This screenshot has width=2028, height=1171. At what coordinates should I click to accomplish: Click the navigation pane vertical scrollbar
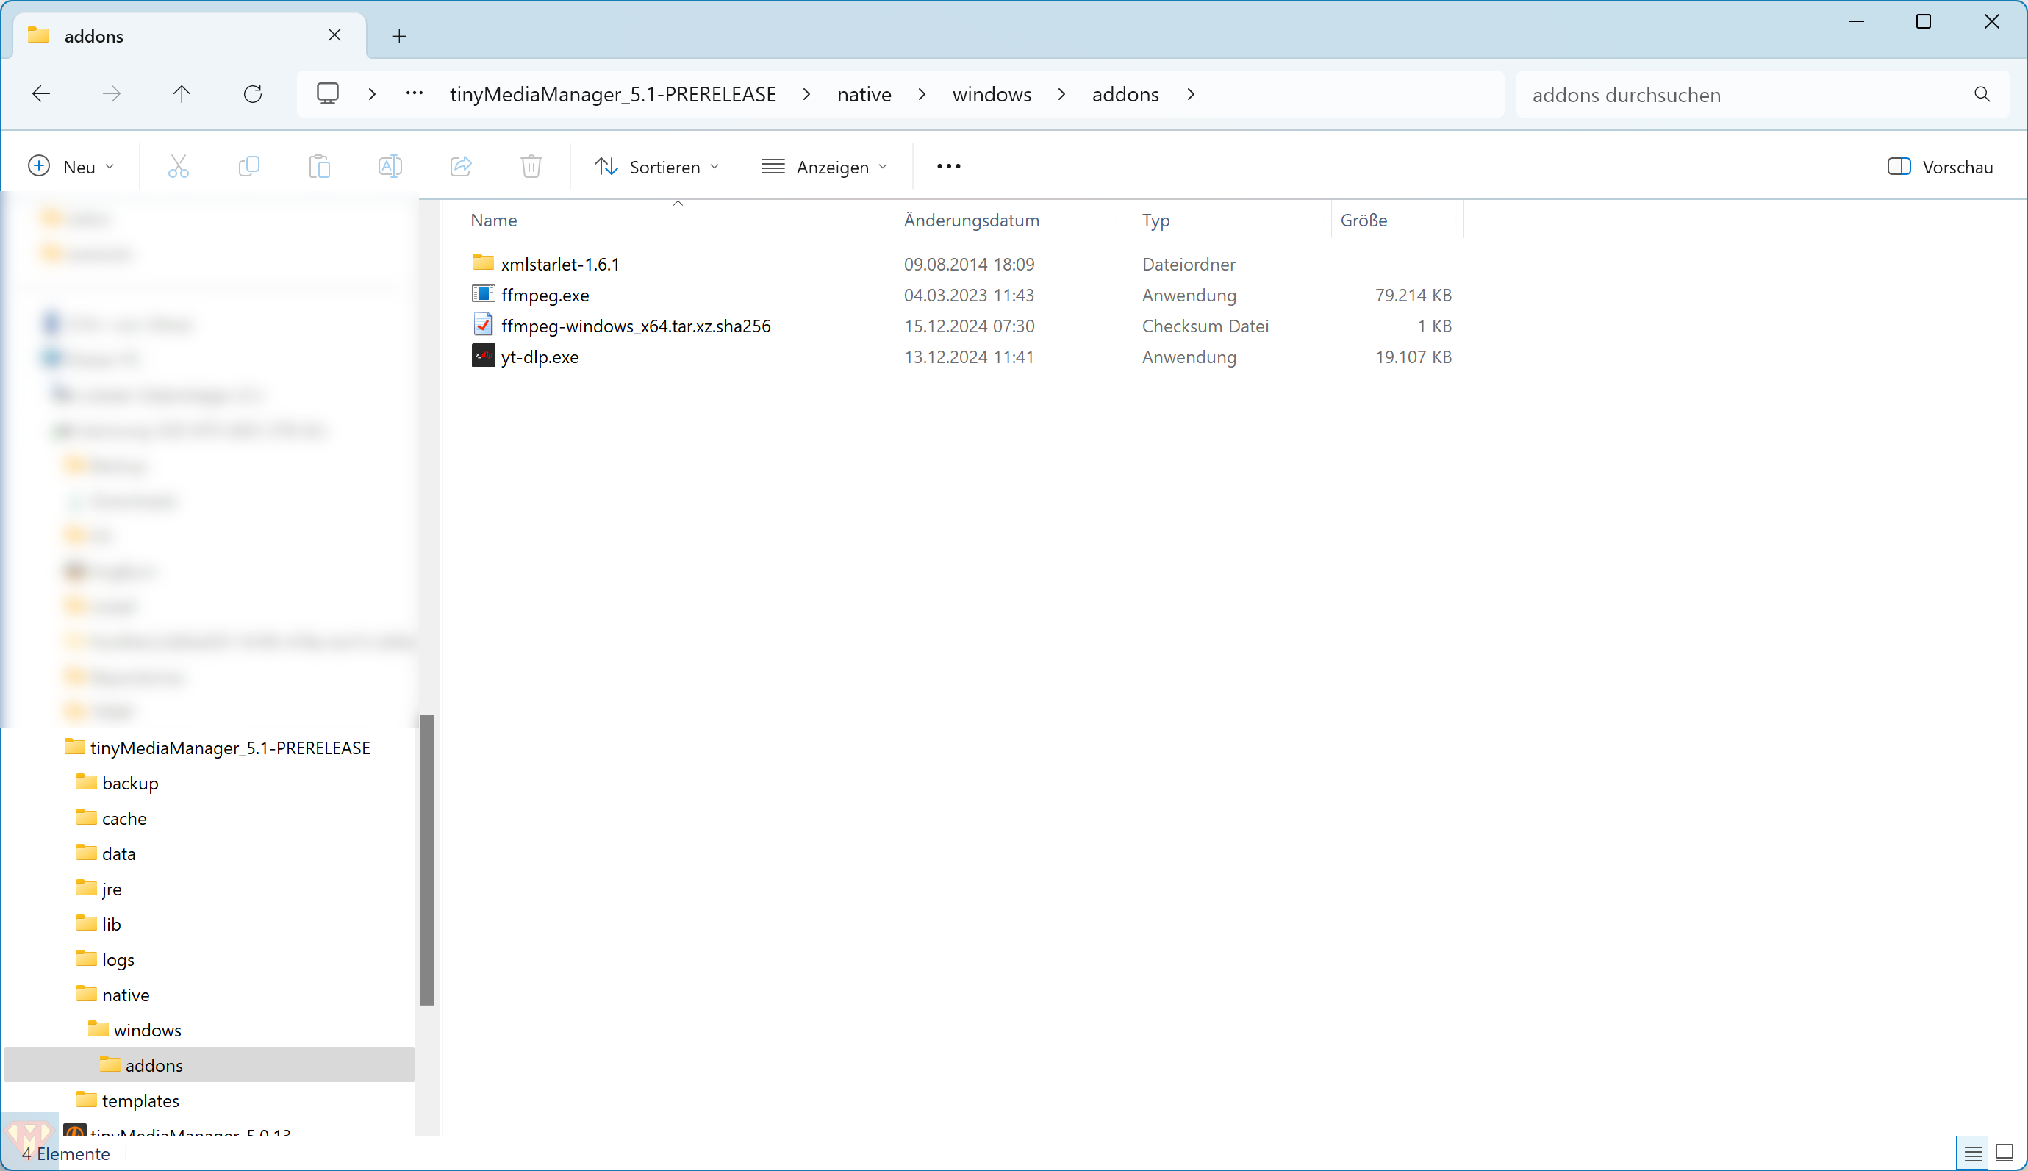pos(427,859)
